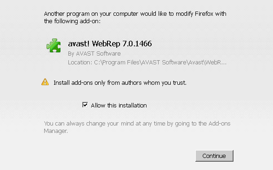Click the "Location:" label
Image resolution: width=273 pixels, height=170 pixels.
[x=80, y=62]
